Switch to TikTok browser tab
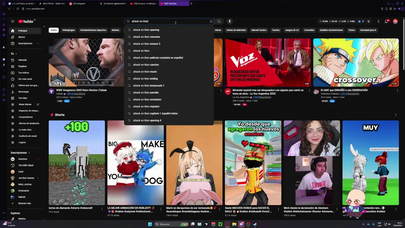The image size is (405, 228). tap(53, 3)
